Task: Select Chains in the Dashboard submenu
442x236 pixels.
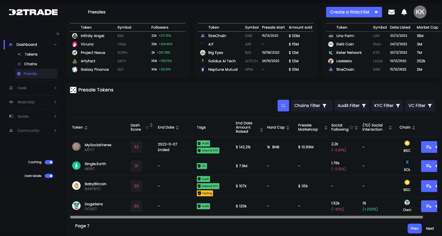Action: (x=30, y=64)
